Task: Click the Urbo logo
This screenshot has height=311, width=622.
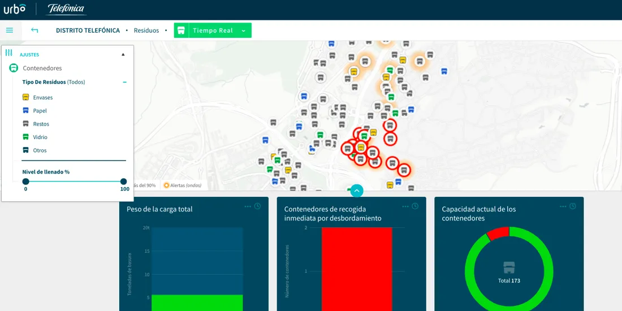Action: pyautogui.click(x=15, y=9)
